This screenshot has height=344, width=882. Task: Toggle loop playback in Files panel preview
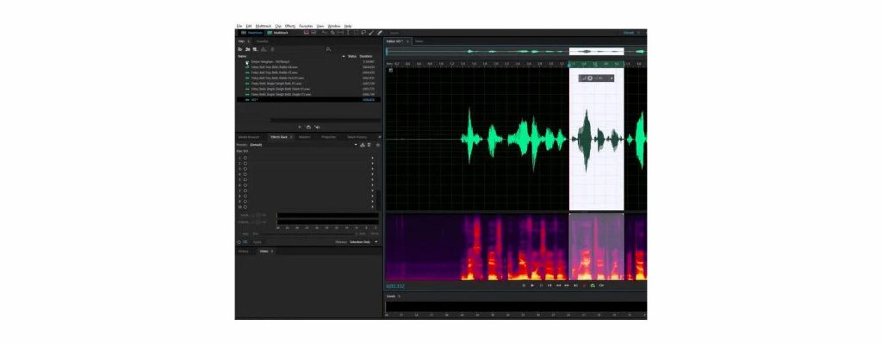[308, 128]
